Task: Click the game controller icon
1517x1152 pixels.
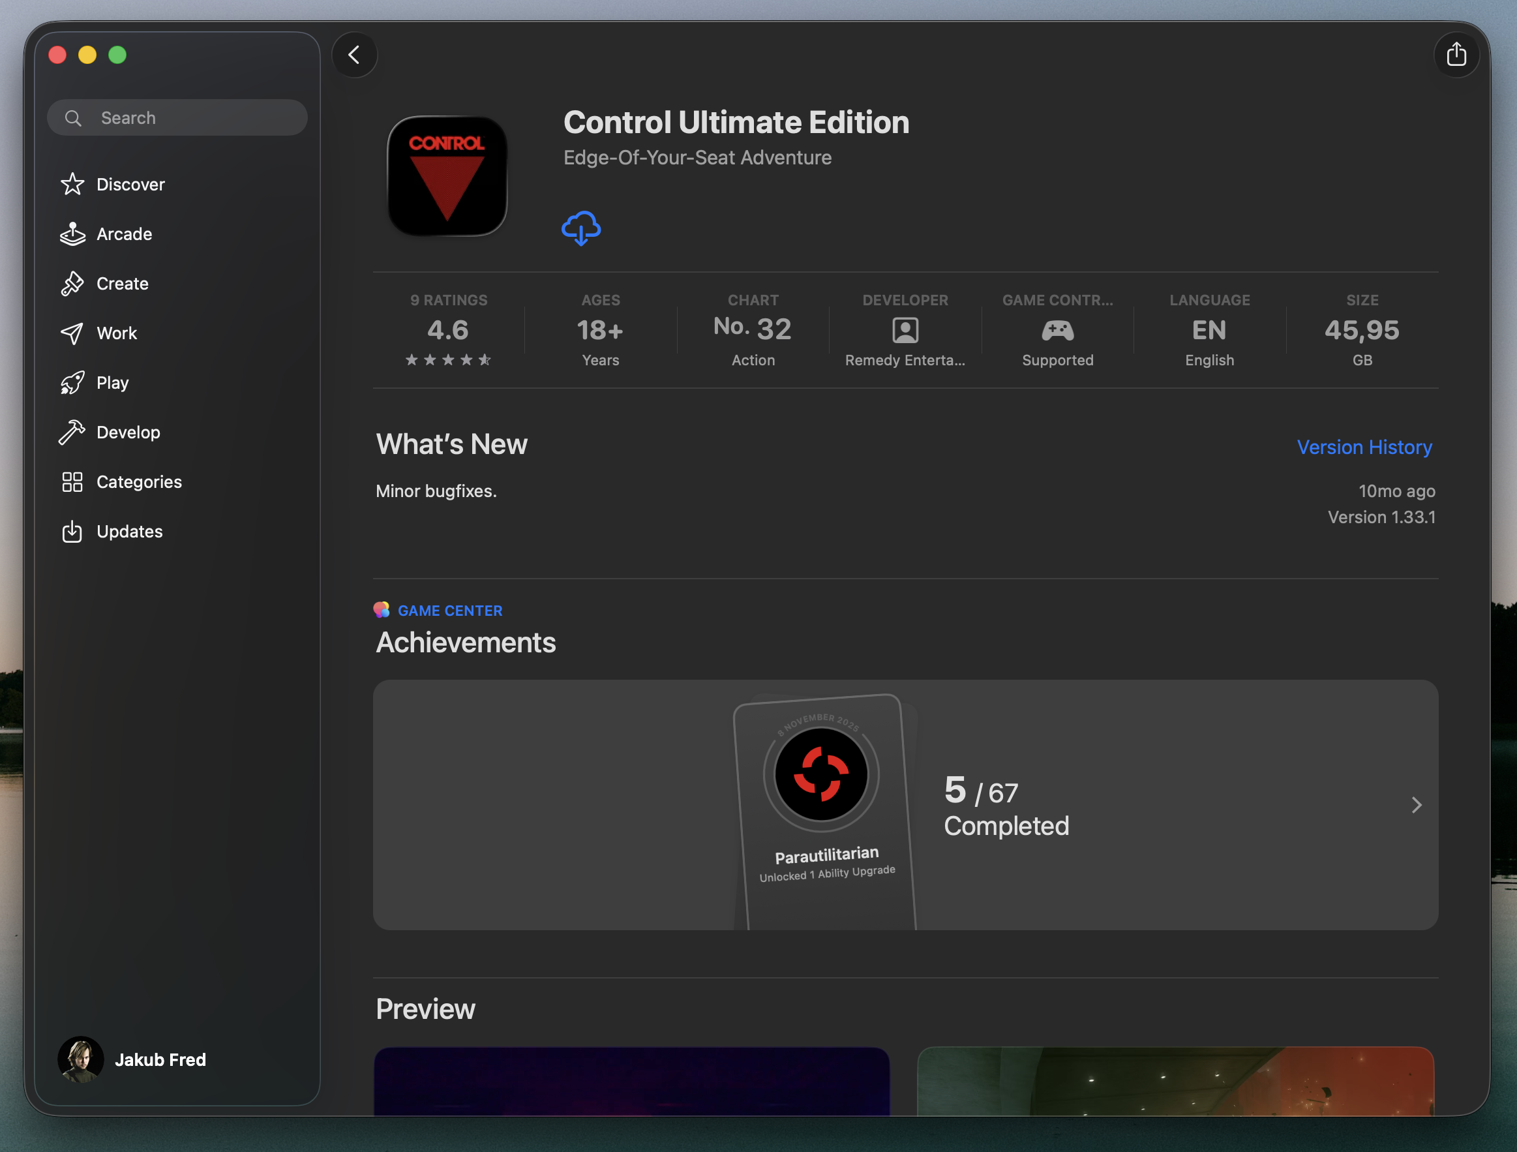Action: tap(1057, 331)
